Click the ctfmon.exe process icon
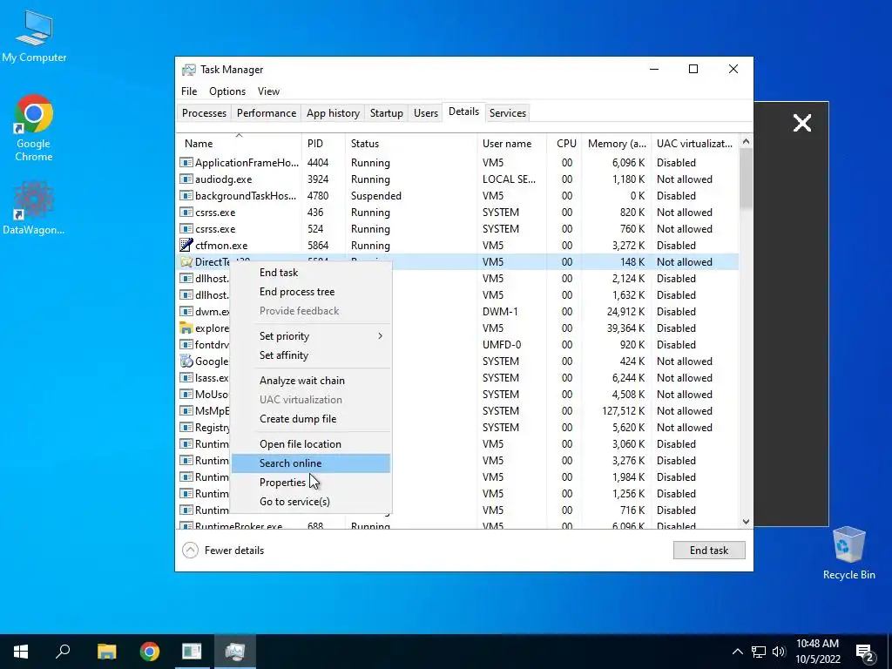Image resolution: width=892 pixels, height=669 pixels. [186, 245]
